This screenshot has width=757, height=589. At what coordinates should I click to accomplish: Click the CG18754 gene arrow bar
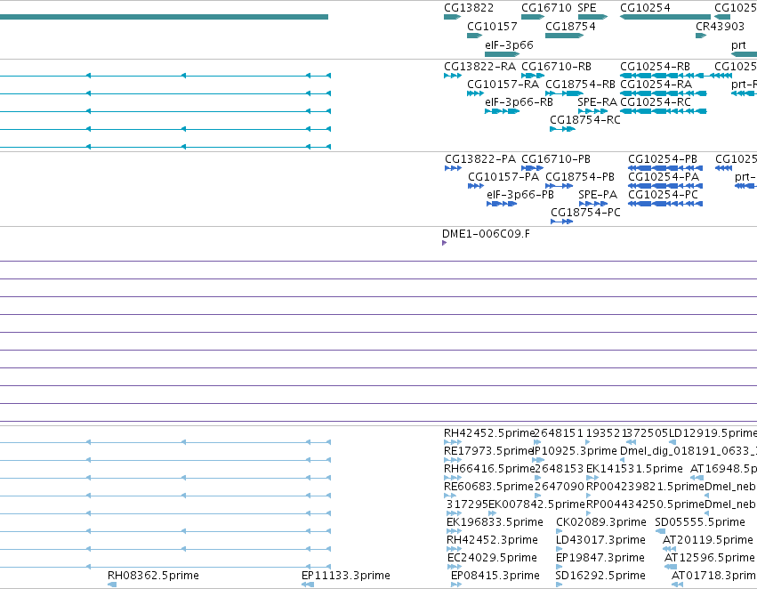pos(565,36)
